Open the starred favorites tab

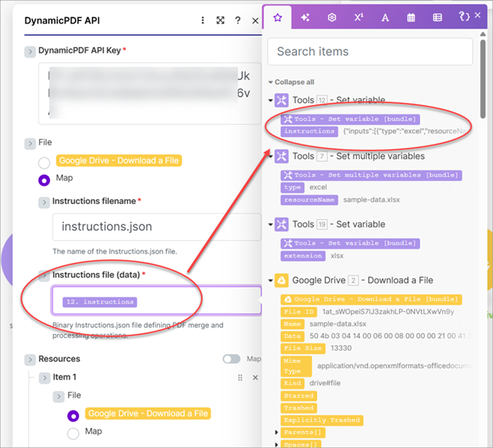277,18
